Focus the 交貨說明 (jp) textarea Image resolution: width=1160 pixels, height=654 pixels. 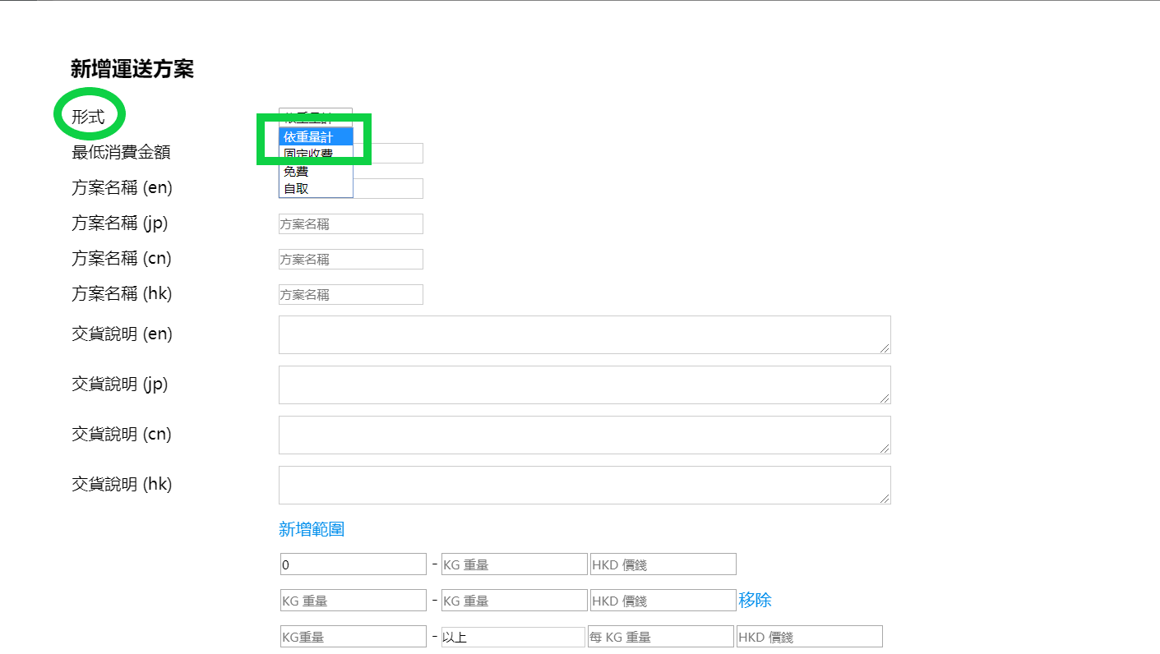tap(584, 385)
